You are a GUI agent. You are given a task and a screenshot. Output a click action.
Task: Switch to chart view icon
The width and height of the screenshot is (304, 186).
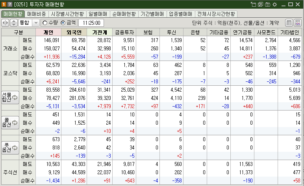coord(298,23)
